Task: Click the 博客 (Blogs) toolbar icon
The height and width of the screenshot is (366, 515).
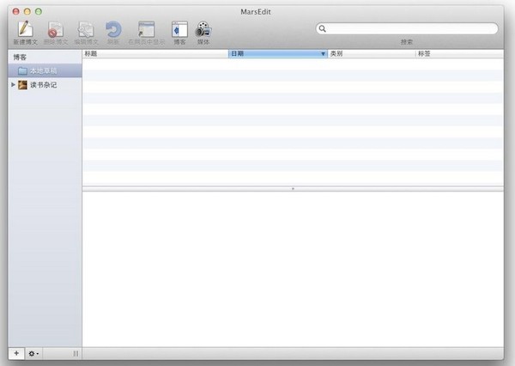Action: click(179, 29)
